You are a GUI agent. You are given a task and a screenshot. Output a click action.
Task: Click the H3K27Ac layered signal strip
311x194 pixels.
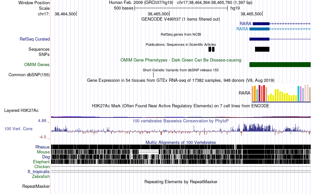(181, 117)
